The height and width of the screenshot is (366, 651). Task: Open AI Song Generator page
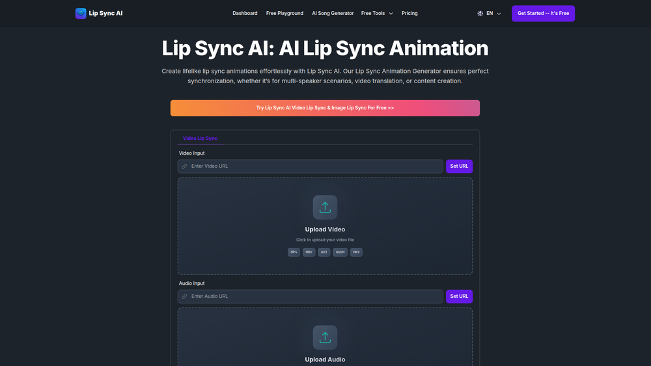tap(333, 13)
